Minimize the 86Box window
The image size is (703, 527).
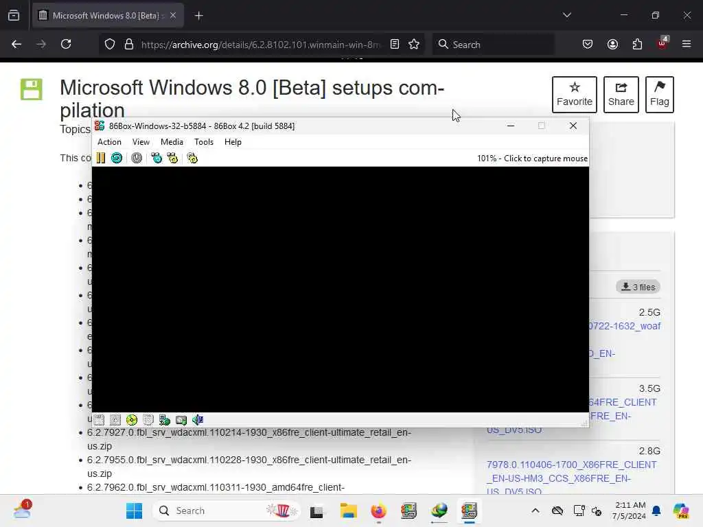click(510, 126)
